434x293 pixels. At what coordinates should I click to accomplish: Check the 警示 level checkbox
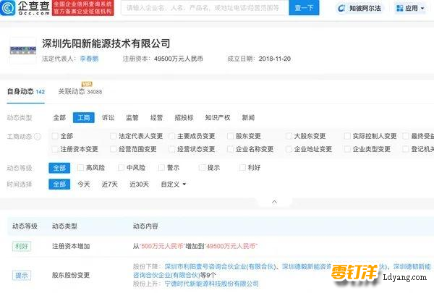(161, 168)
